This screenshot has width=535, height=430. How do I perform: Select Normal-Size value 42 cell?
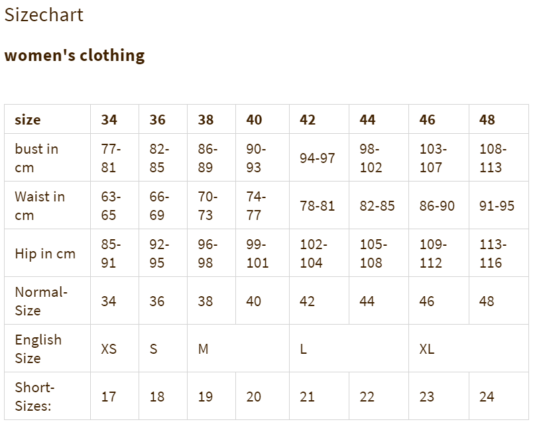tap(319, 301)
